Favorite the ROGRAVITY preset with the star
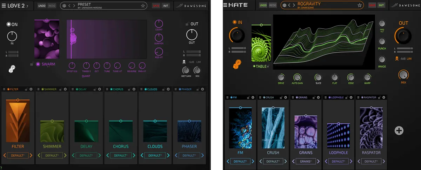The width and height of the screenshot is (421, 170). (x=360, y=5)
